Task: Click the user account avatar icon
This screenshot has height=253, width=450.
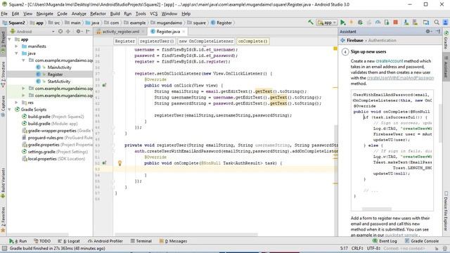Action: pos(445,22)
